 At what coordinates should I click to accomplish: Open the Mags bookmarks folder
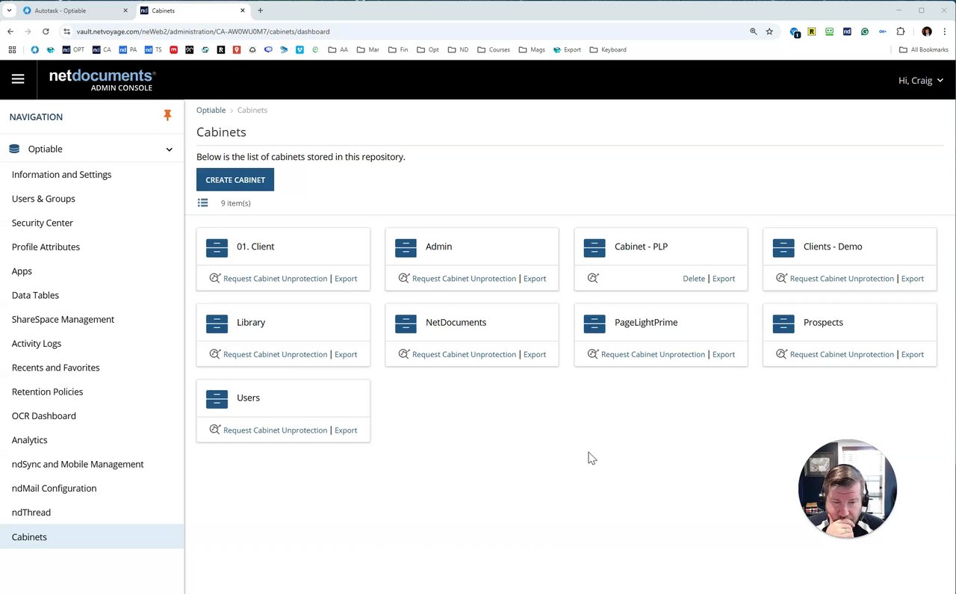point(532,49)
